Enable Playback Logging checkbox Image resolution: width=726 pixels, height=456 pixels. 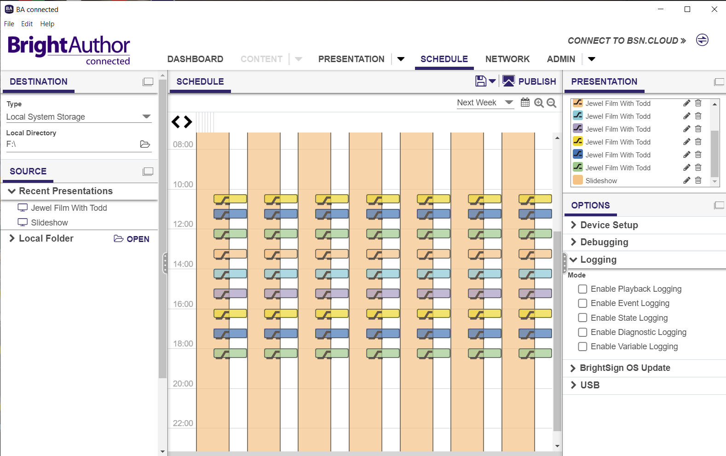point(582,289)
